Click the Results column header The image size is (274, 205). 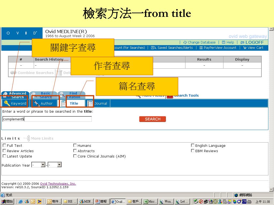pos(204,59)
